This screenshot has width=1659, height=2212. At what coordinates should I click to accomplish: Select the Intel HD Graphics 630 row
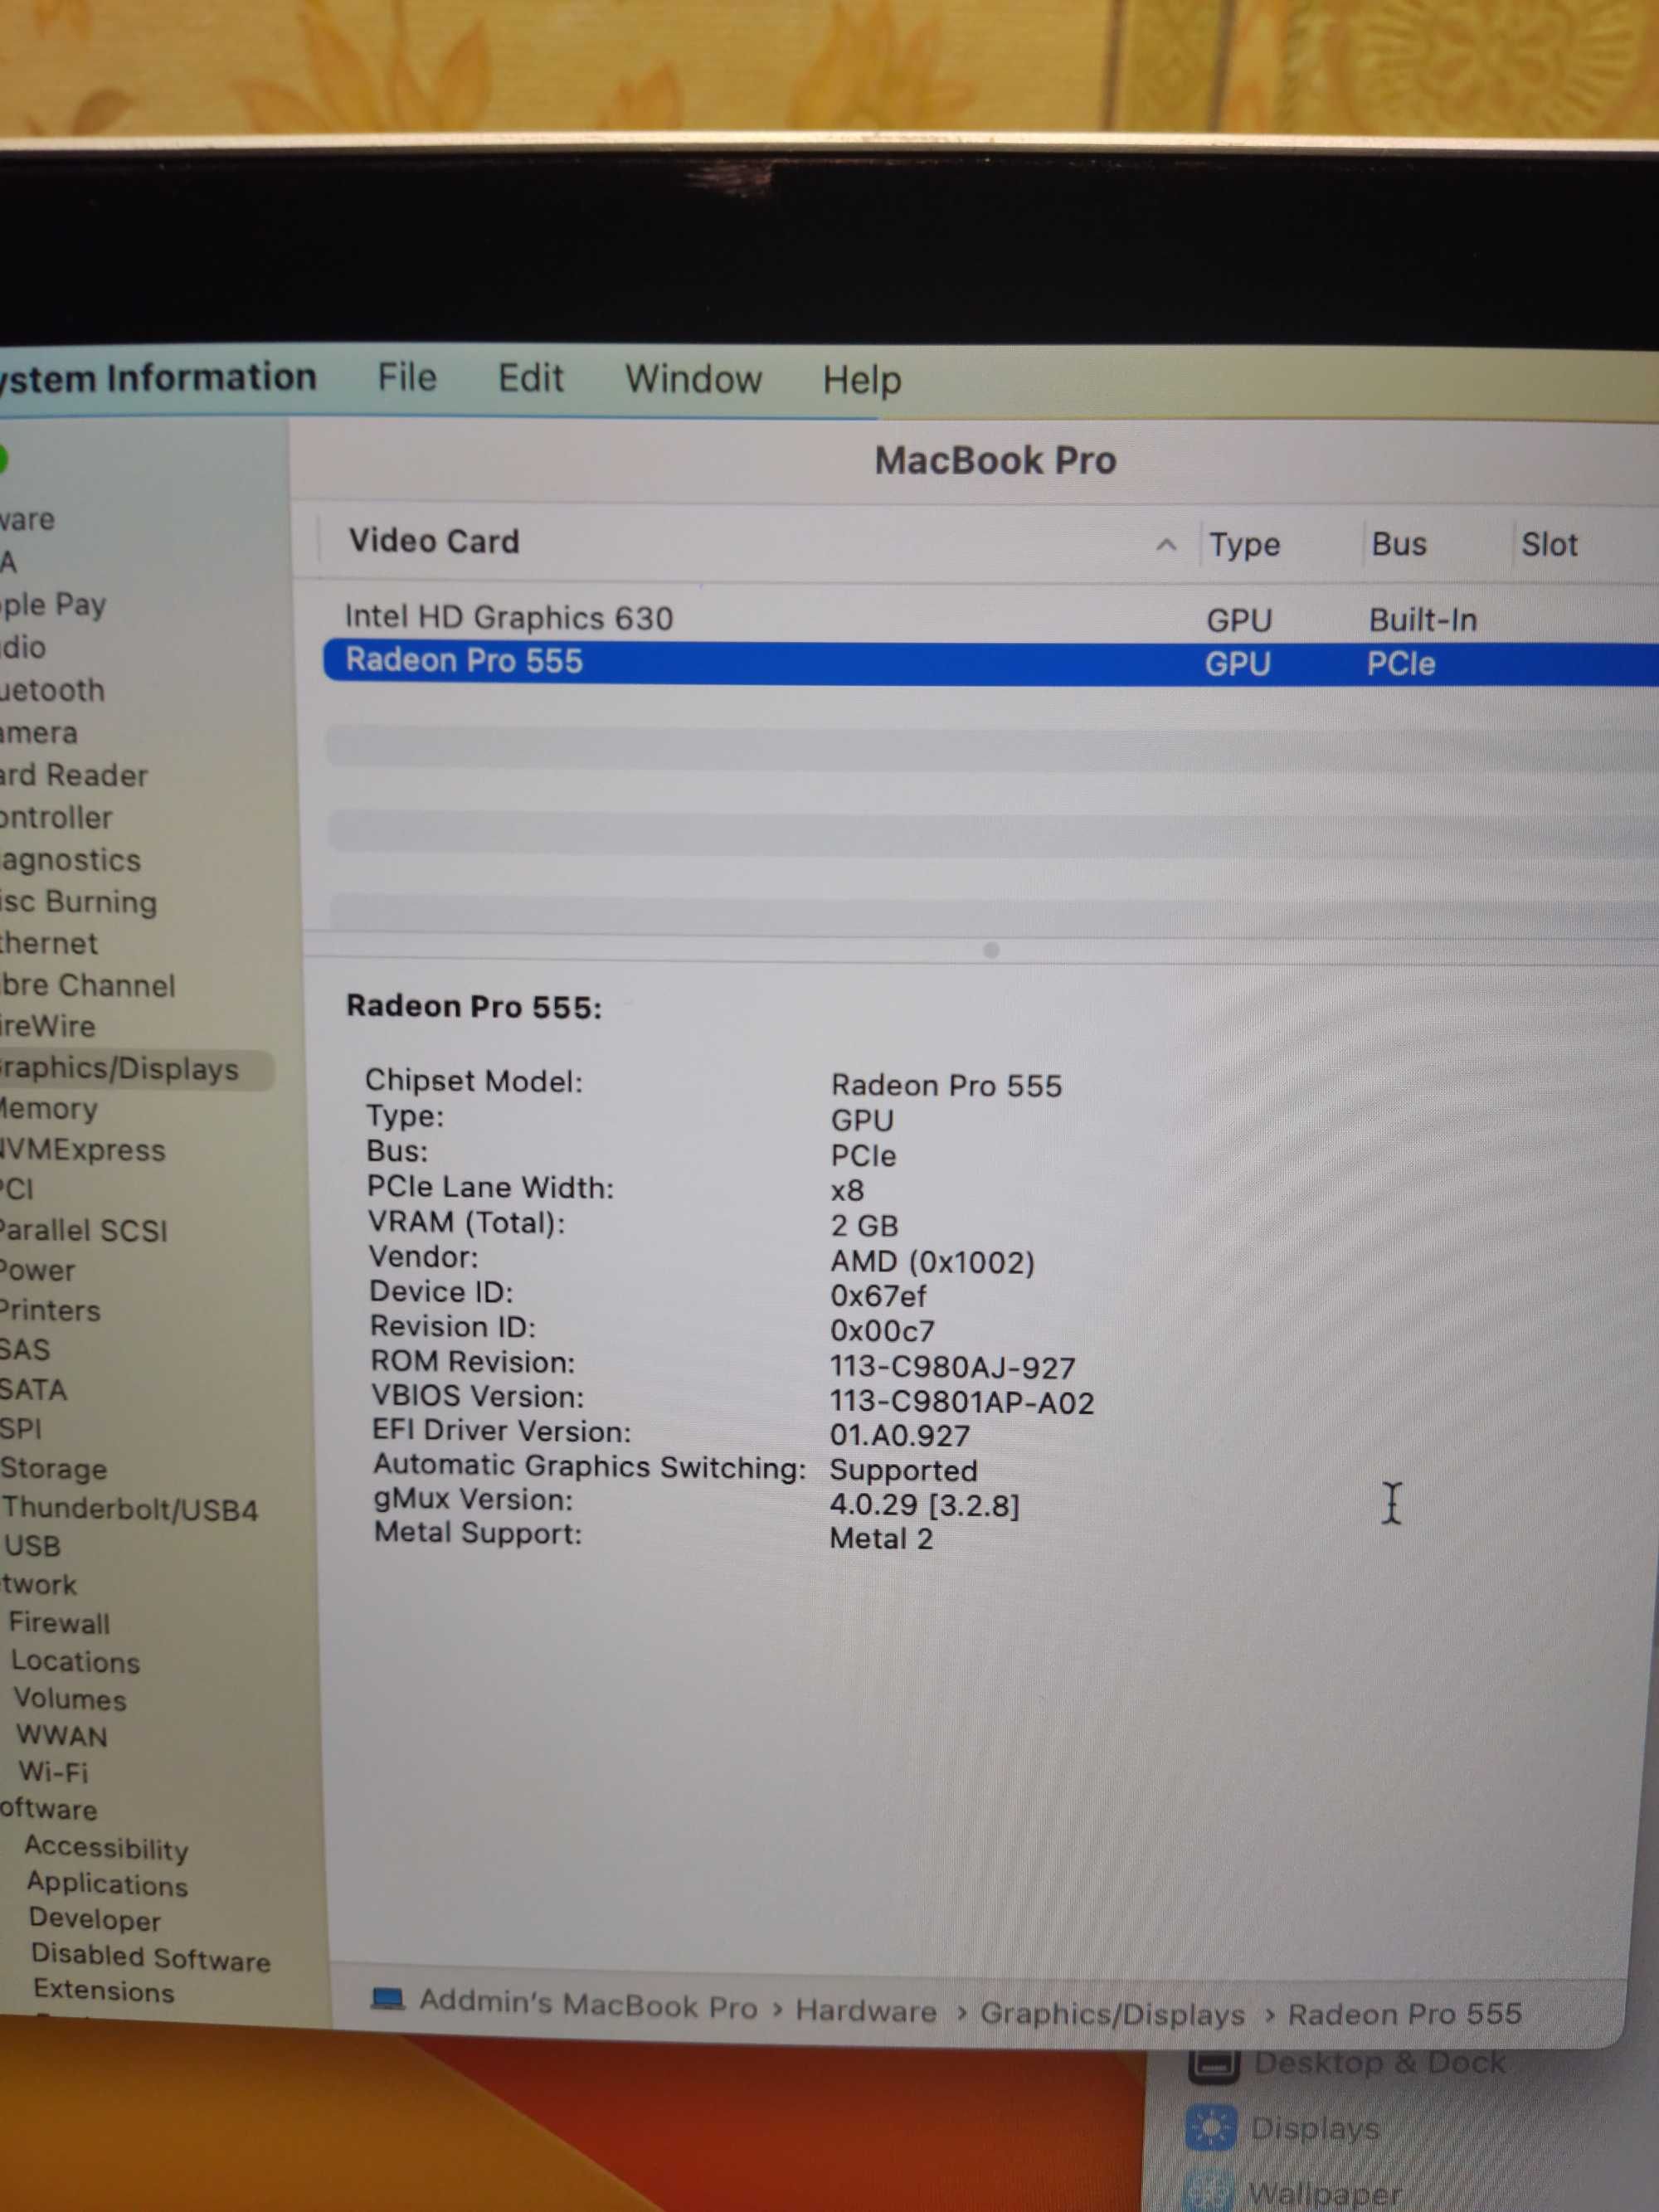click(990, 618)
